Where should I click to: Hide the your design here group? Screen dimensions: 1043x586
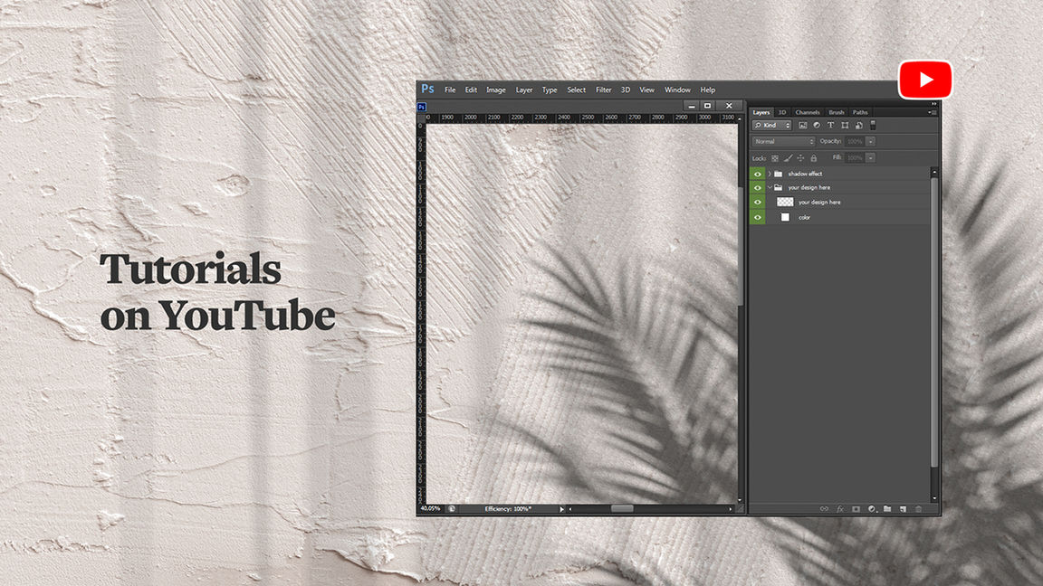[x=758, y=187]
